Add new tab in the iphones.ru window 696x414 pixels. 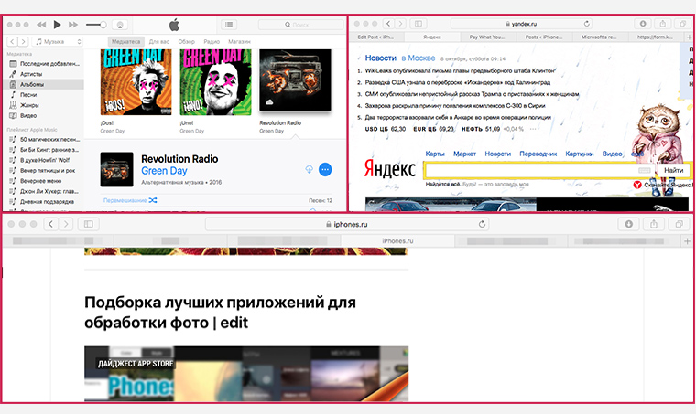tap(687, 241)
